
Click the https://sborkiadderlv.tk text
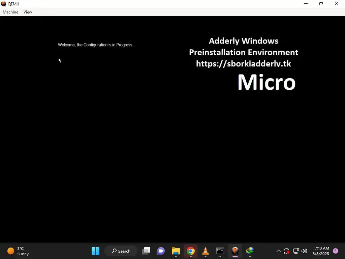[243, 64]
